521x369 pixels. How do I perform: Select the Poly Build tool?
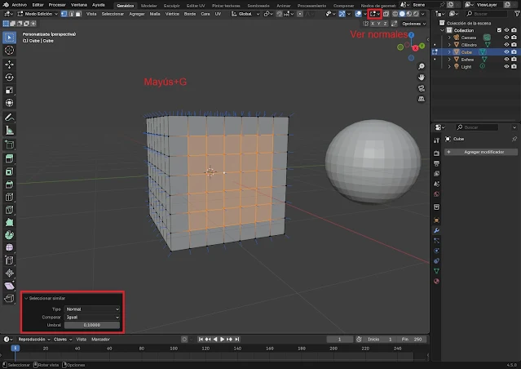click(9, 222)
